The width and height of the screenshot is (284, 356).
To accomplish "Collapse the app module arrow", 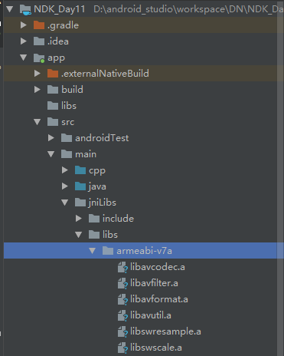I will (24, 58).
